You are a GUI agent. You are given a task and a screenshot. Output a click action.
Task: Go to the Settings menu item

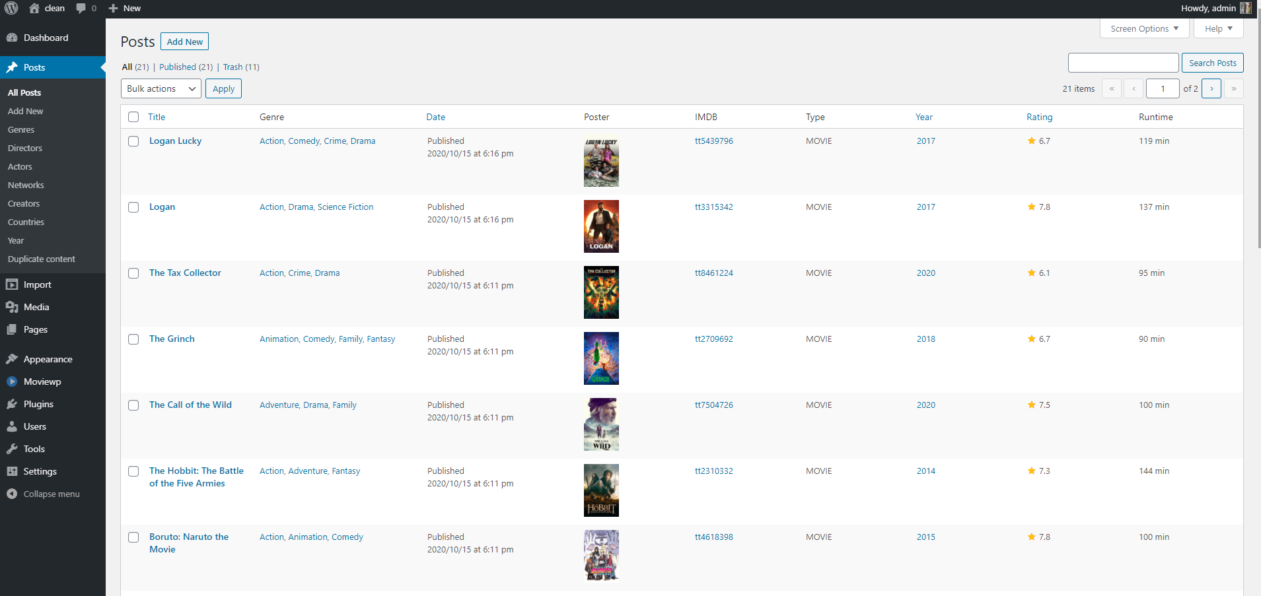(40, 472)
